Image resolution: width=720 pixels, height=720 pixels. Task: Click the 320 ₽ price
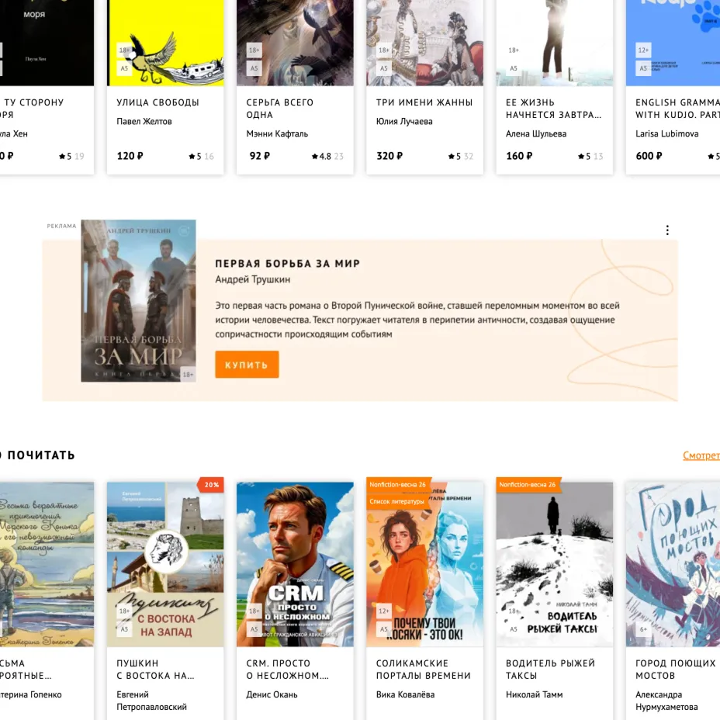click(x=389, y=156)
